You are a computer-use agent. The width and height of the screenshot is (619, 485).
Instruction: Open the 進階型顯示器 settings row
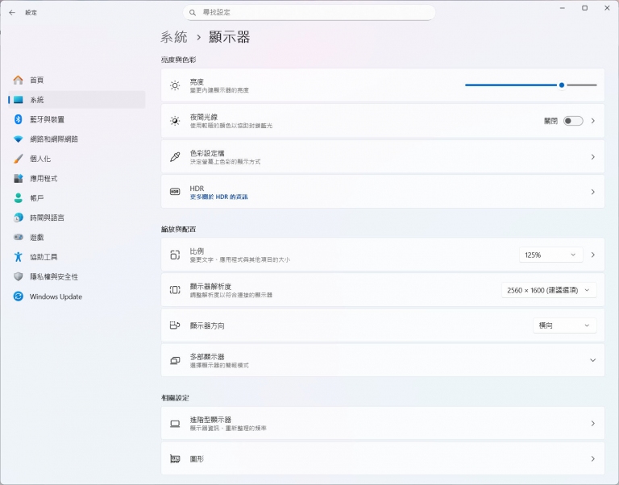(x=382, y=423)
